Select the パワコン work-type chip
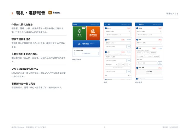 [148, 56]
